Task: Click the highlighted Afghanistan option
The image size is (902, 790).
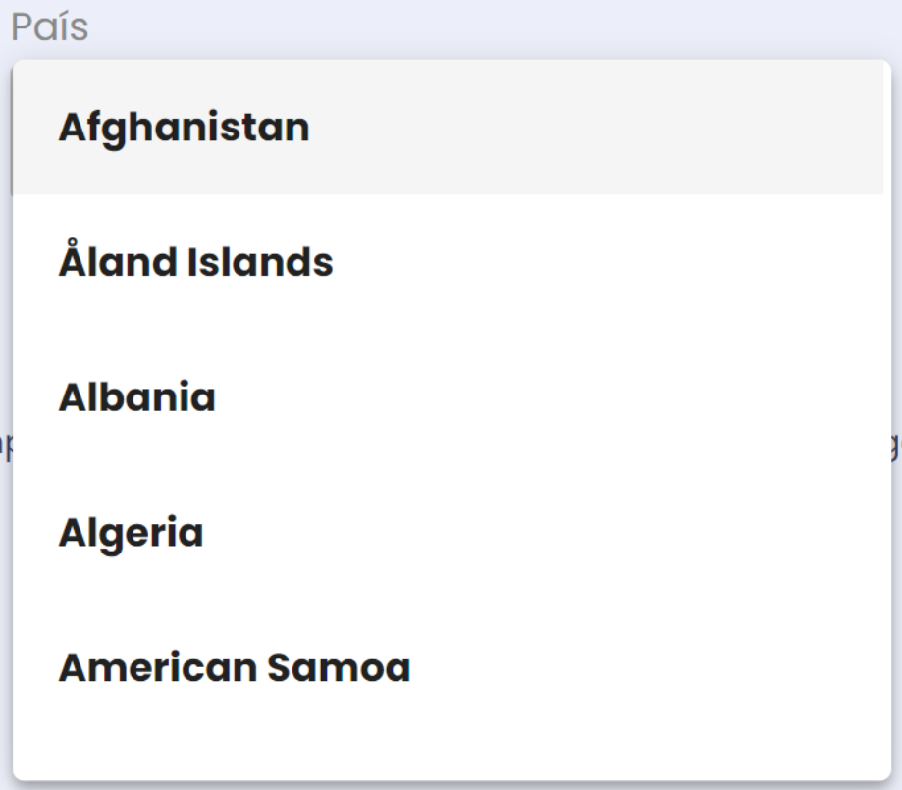Action: pos(185,128)
